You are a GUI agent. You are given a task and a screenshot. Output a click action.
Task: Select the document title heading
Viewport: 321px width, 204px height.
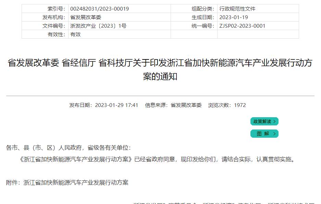click(160, 71)
